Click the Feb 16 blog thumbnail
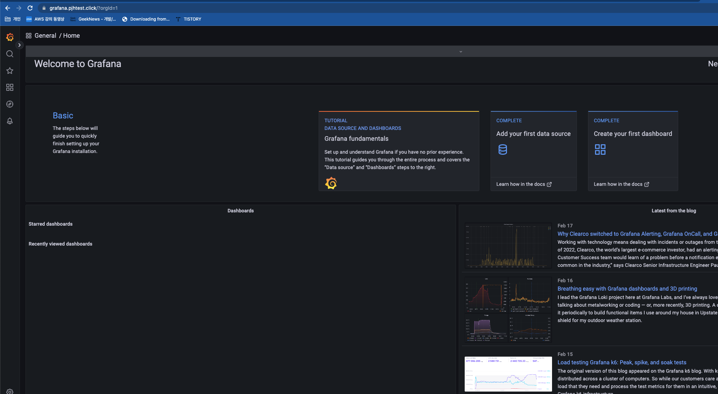 508,309
